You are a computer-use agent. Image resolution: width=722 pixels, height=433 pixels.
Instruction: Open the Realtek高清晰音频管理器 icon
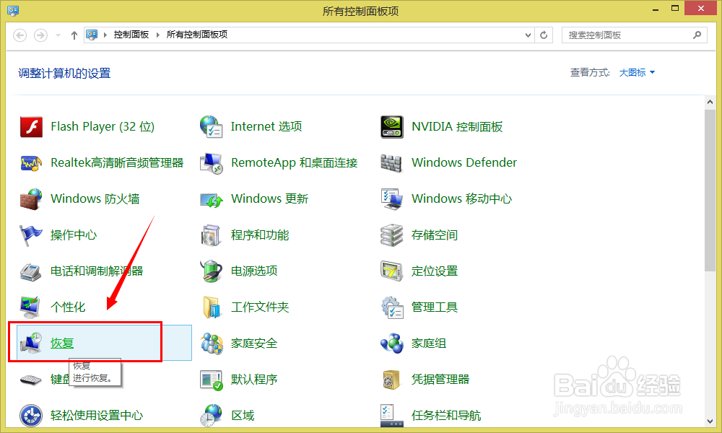pos(31,163)
